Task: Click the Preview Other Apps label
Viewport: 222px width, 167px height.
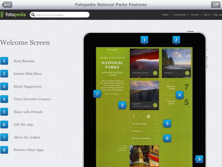Action: tap(29, 150)
